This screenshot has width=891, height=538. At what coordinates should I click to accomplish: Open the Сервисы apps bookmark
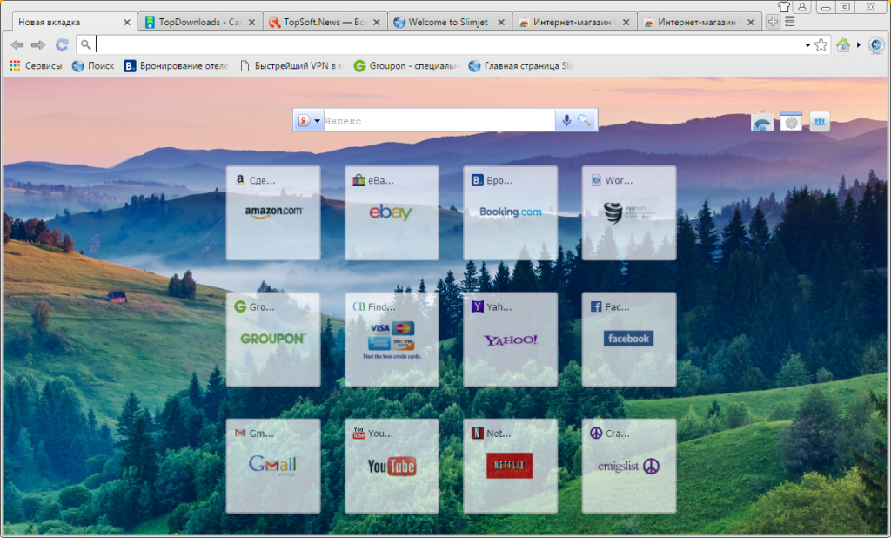[x=36, y=66]
